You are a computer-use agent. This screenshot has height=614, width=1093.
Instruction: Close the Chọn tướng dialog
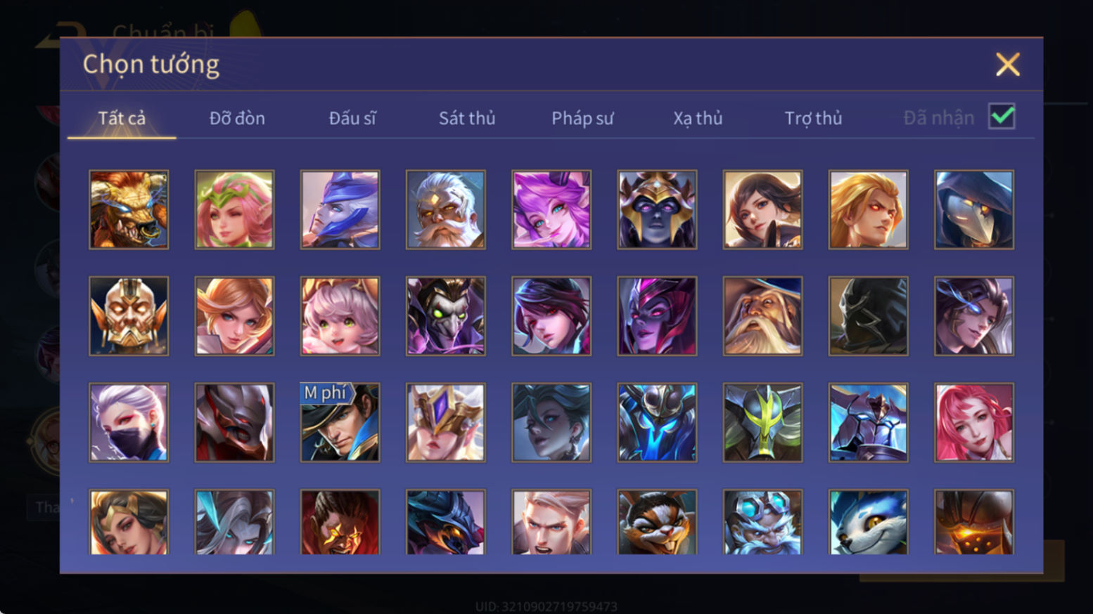pyautogui.click(x=1007, y=65)
